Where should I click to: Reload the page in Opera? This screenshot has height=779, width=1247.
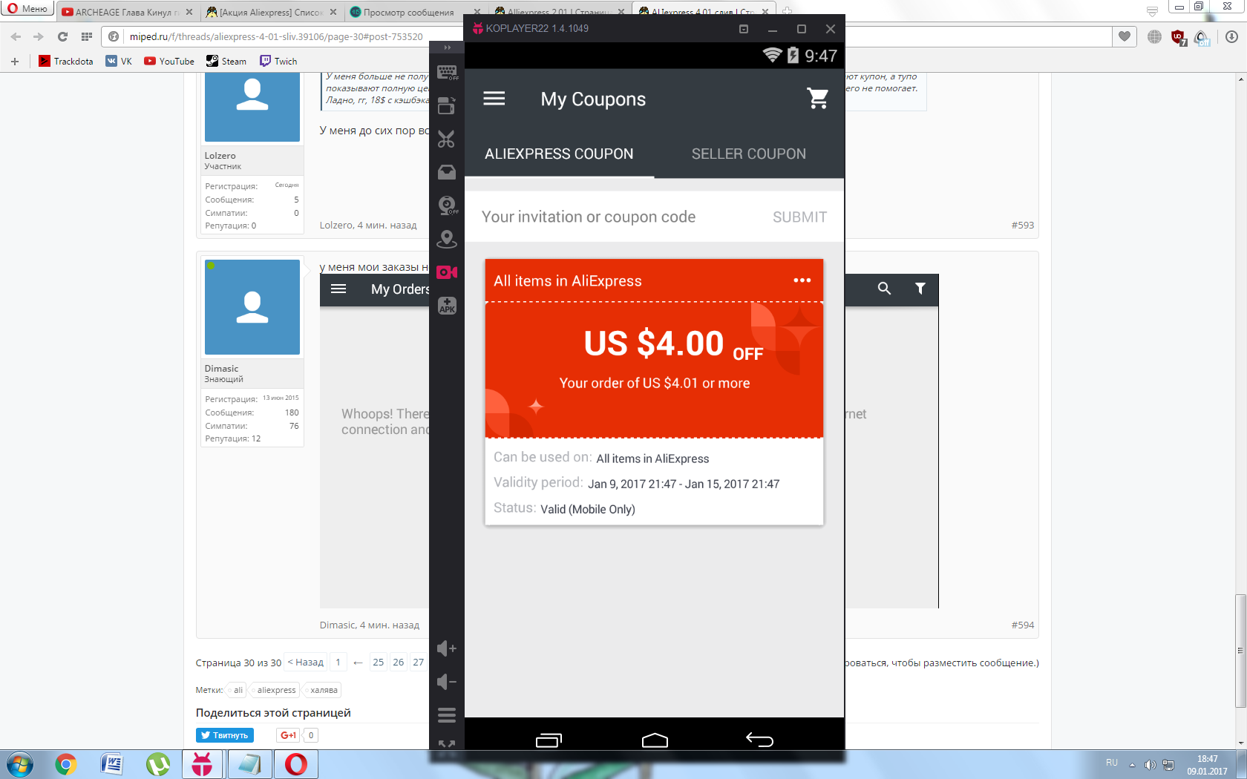coord(62,36)
